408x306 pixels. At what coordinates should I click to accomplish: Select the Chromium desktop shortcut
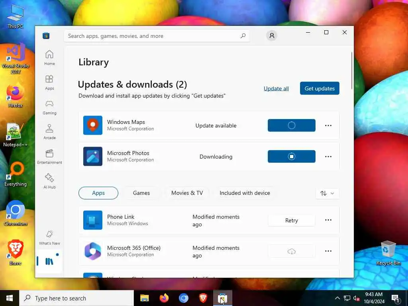(x=16, y=214)
